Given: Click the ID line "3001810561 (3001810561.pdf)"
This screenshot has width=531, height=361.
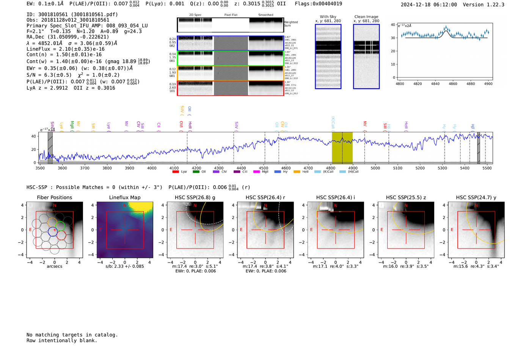Looking at the screenshot, I should coord(72,14).
